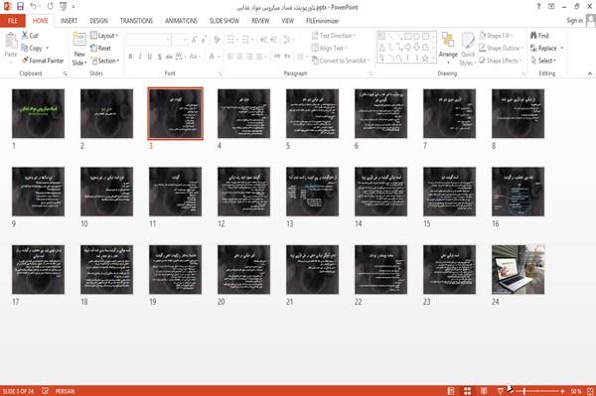
Task: Open the FILE tab
Action: [13, 21]
